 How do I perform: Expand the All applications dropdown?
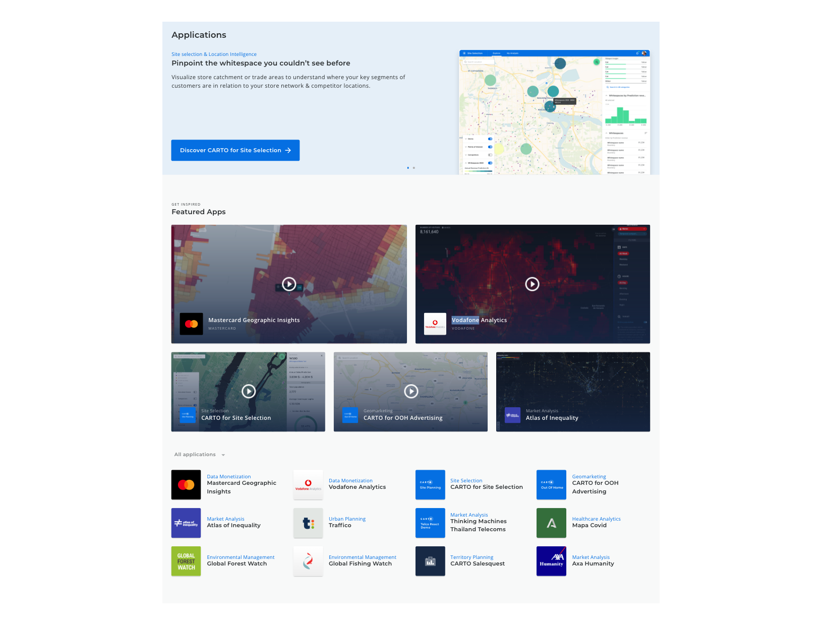click(200, 455)
